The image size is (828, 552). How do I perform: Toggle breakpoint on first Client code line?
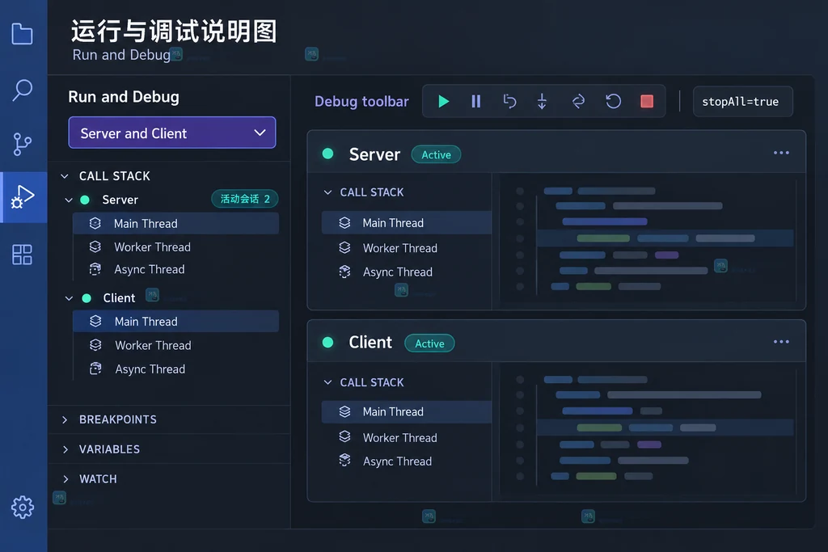(x=520, y=379)
